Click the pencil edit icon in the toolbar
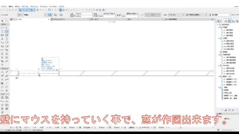This screenshot has height=134, width=239. pyautogui.click(x=13, y=10)
